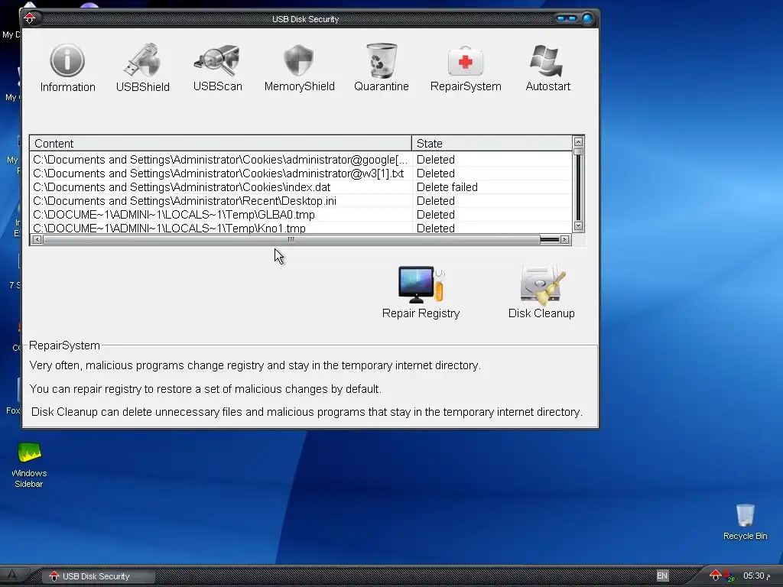
Task: Select the Kno1.tmp row
Action: coord(301,228)
